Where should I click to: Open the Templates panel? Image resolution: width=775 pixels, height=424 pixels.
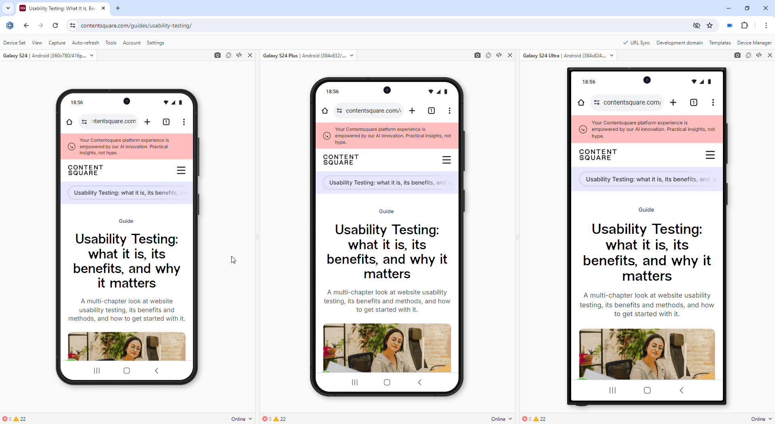coord(720,42)
